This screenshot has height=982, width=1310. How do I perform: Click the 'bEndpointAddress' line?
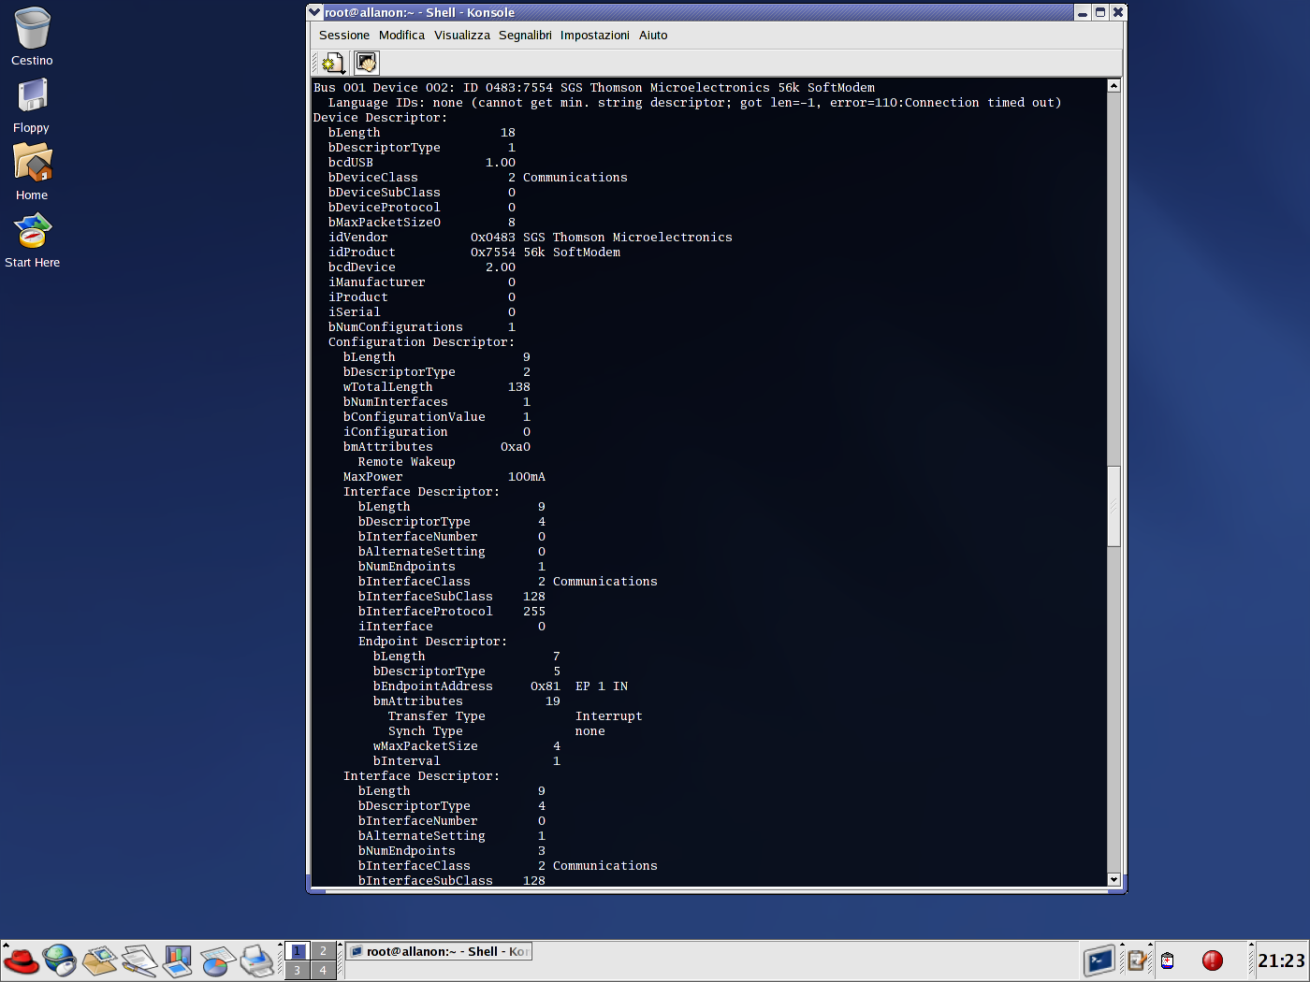pos(501,686)
